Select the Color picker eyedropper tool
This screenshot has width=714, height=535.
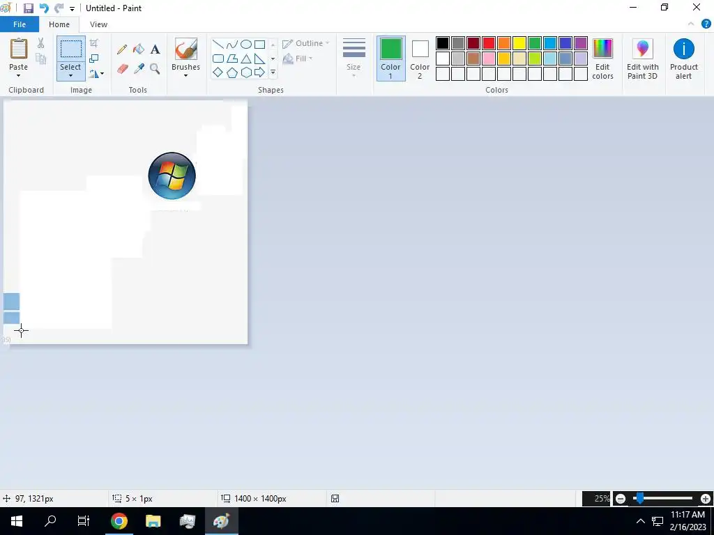pos(139,69)
